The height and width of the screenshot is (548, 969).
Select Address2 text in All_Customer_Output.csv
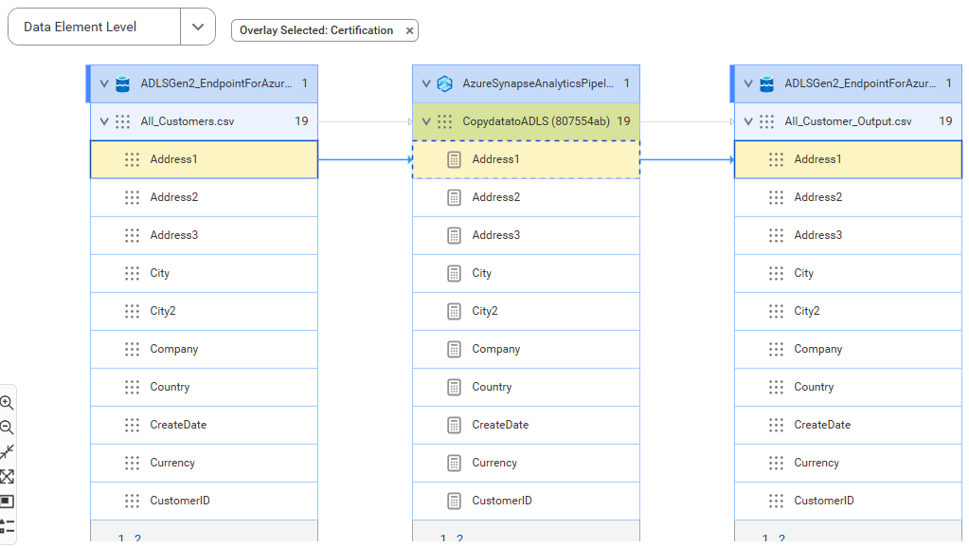(x=818, y=197)
